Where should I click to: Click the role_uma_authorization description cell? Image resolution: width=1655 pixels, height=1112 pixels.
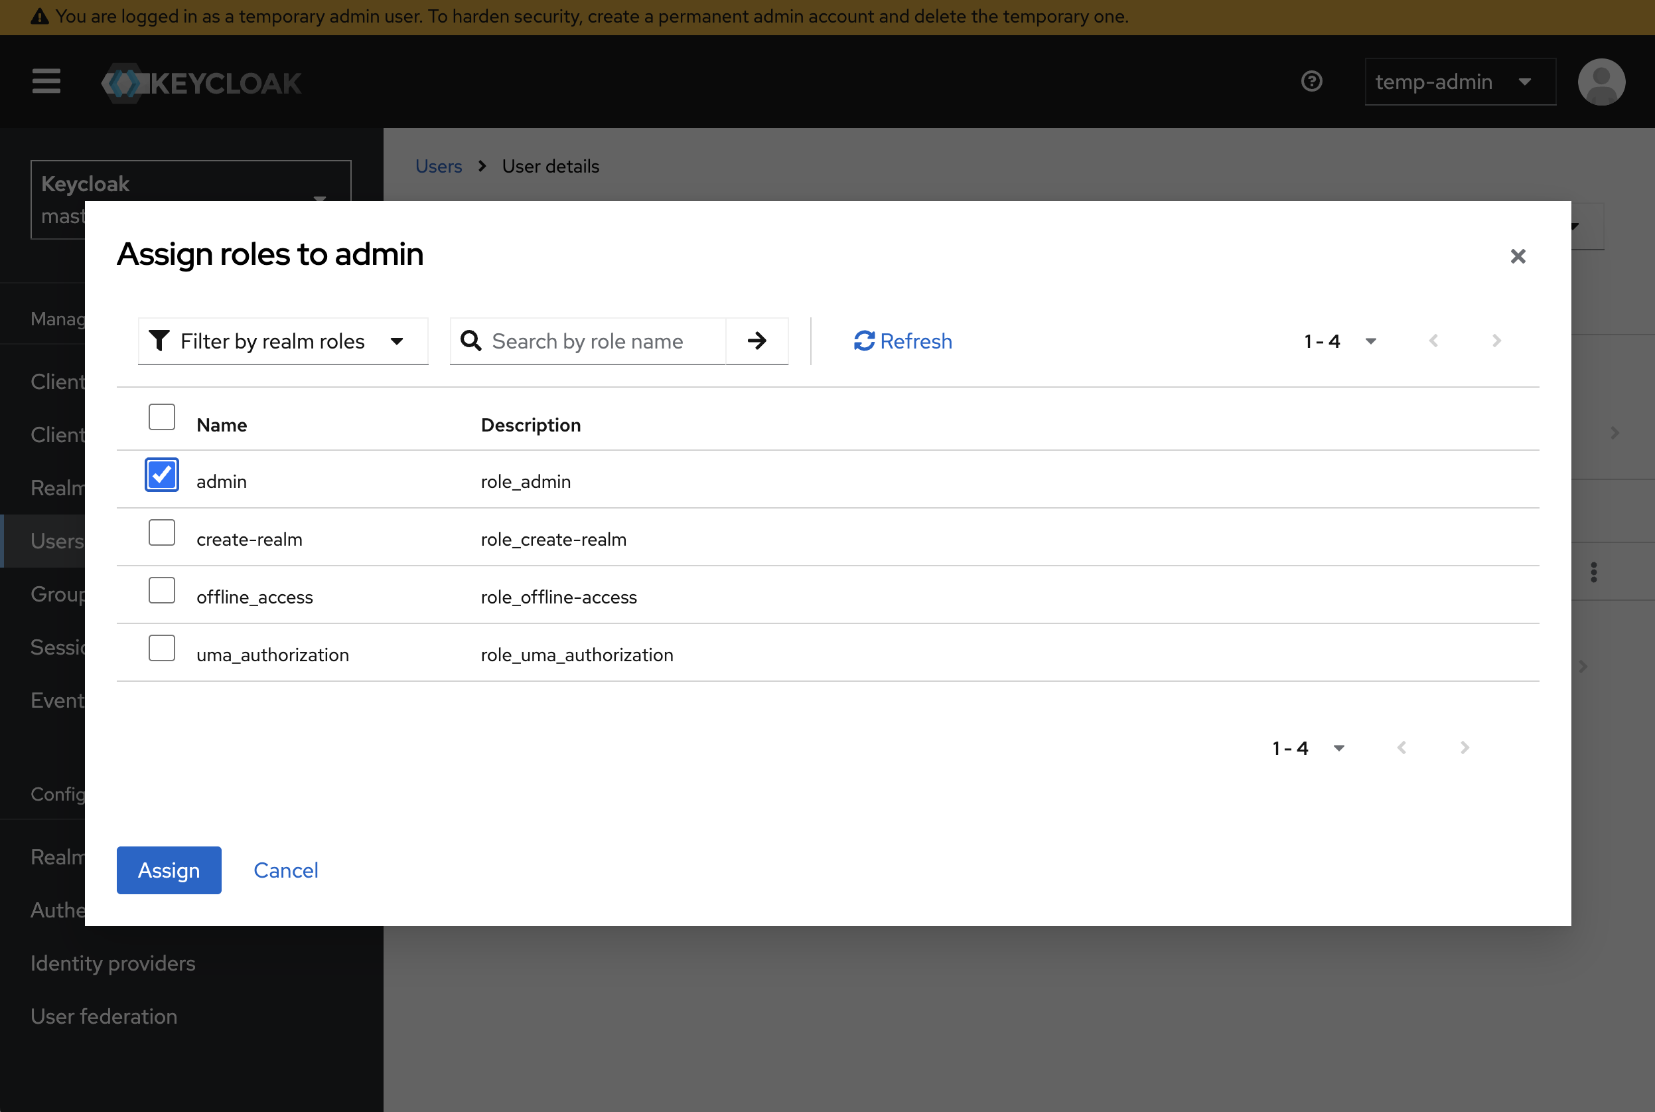[577, 655]
